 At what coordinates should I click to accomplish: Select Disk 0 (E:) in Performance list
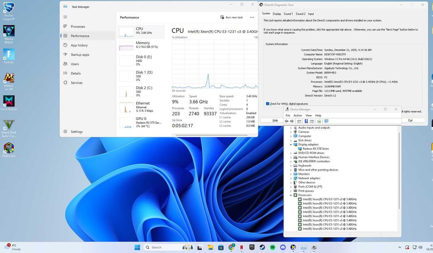141,60
